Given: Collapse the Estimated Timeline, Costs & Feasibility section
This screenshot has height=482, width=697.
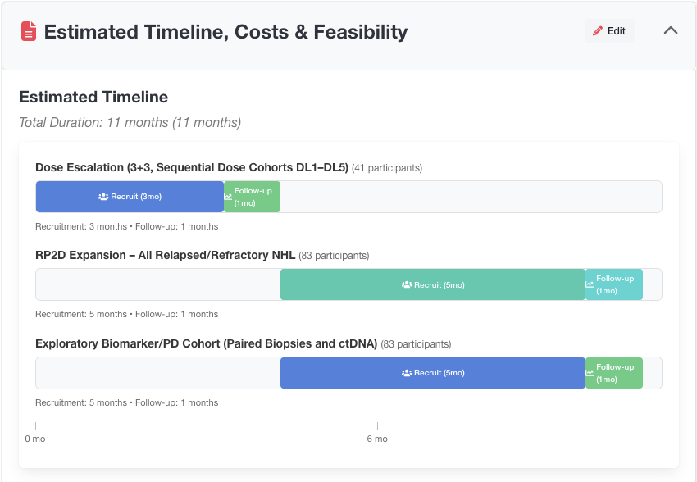Looking at the screenshot, I should click(x=670, y=31).
